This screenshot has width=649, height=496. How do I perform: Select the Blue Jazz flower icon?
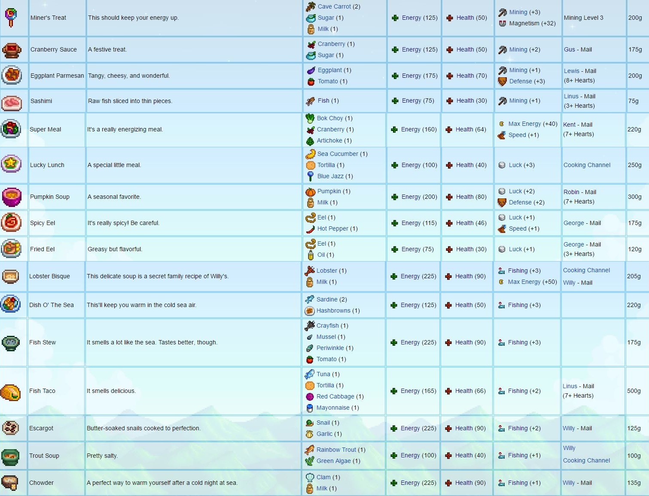(310, 176)
